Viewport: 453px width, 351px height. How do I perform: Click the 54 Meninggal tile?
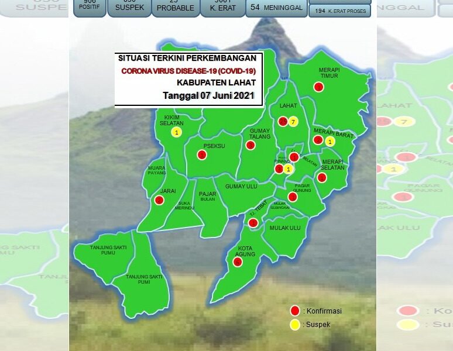[x=276, y=8]
